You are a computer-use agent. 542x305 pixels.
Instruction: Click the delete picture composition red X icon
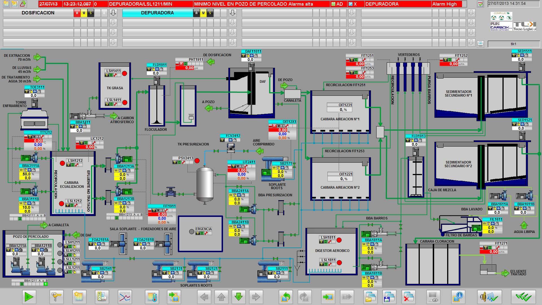(408, 297)
